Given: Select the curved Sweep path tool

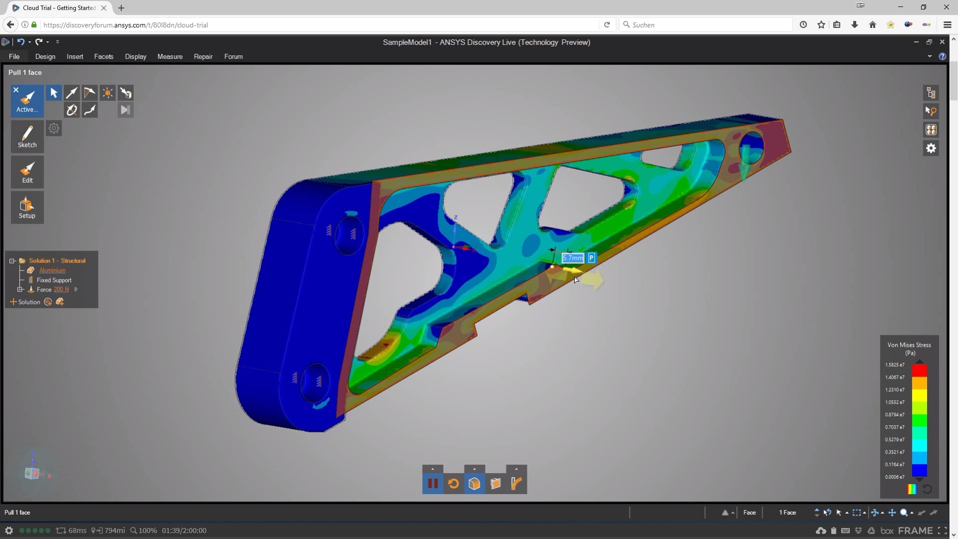Looking at the screenshot, I should (x=90, y=110).
